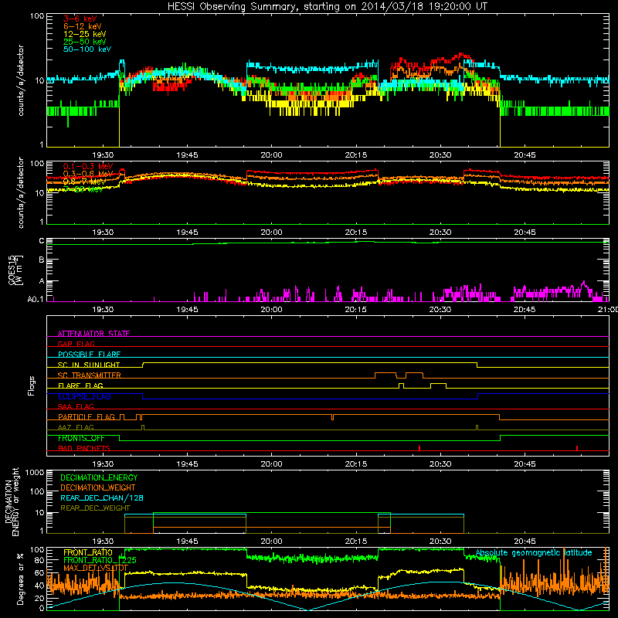Click the green 25-50 keV legend label
Viewport: 618px width, 618px height.
pyautogui.click(x=85, y=42)
